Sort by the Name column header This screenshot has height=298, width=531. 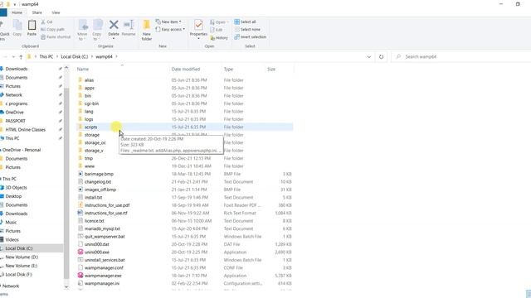pyautogui.click(x=83, y=69)
